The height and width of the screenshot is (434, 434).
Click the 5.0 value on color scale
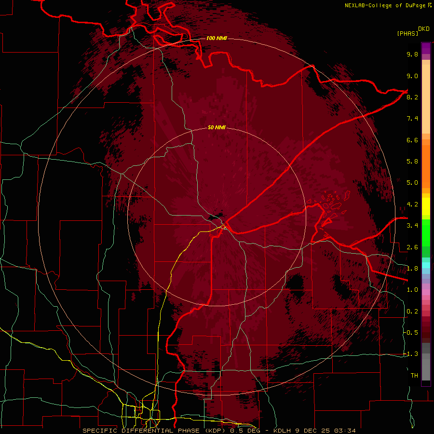pyautogui.click(x=412, y=183)
